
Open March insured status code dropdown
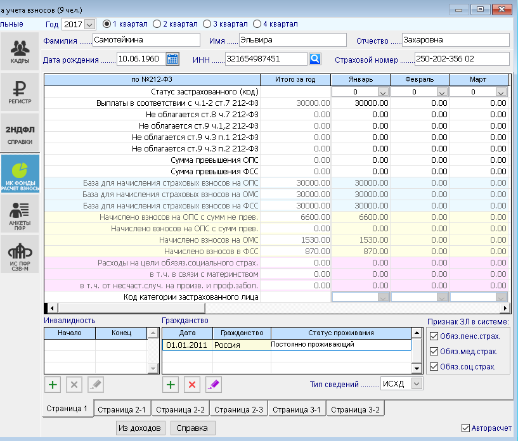[501, 92]
